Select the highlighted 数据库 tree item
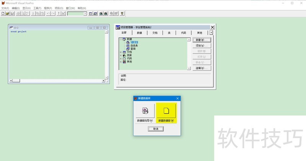This screenshot has height=161, width=306. click(x=134, y=42)
